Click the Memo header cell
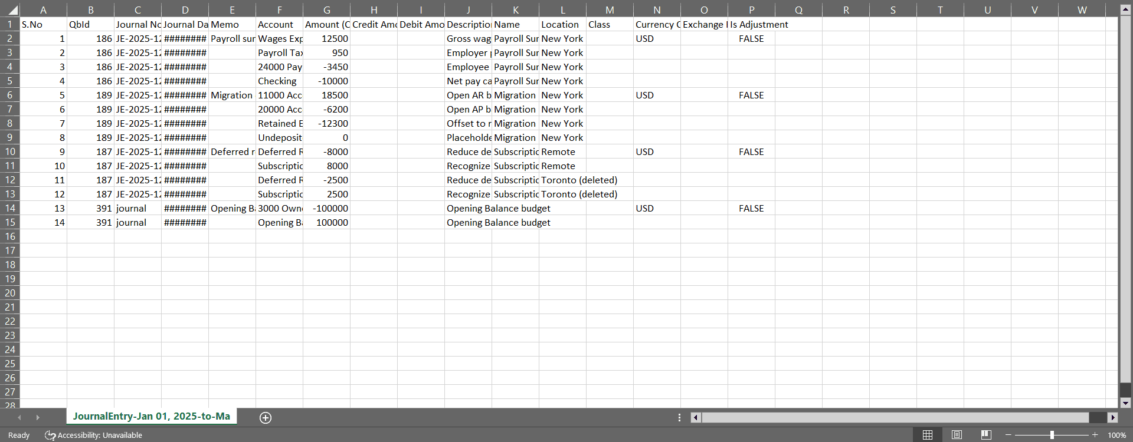Screen dimensions: 1133x442 232,24
